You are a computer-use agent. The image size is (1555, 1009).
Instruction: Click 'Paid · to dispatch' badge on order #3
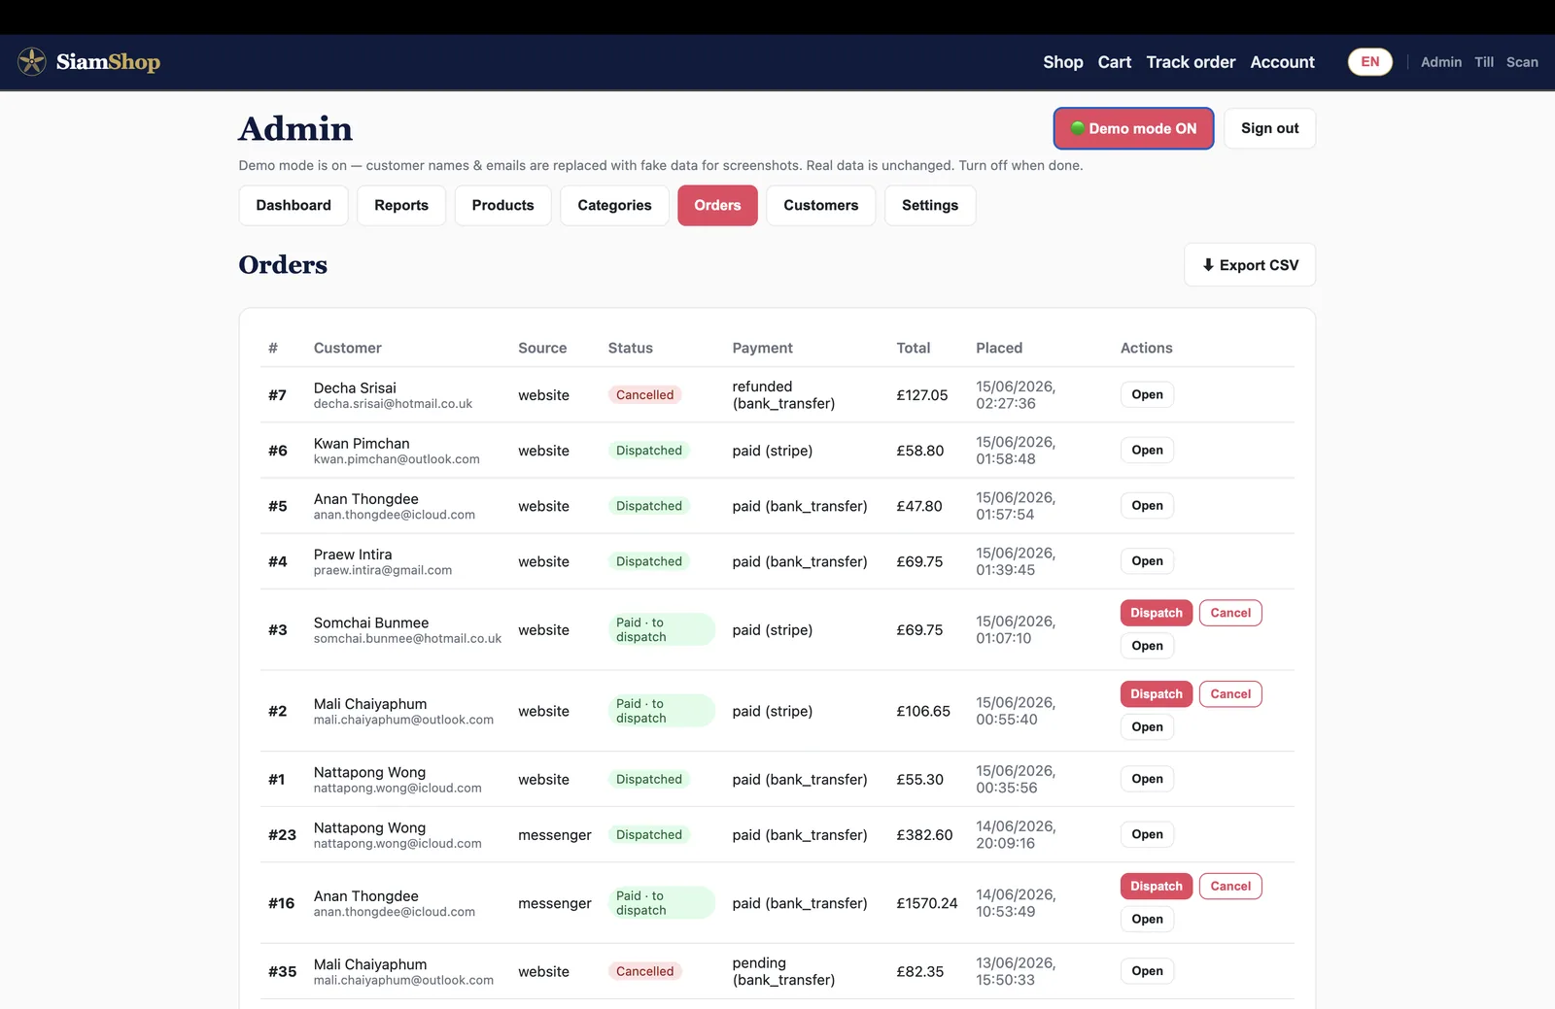coord(661,629)
